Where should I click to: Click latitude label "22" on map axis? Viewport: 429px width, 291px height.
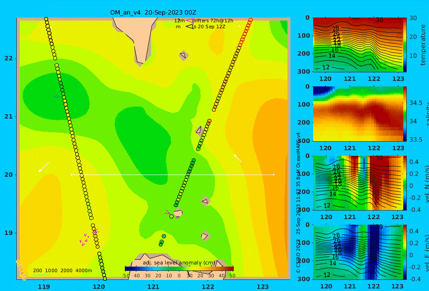[8, 59]
